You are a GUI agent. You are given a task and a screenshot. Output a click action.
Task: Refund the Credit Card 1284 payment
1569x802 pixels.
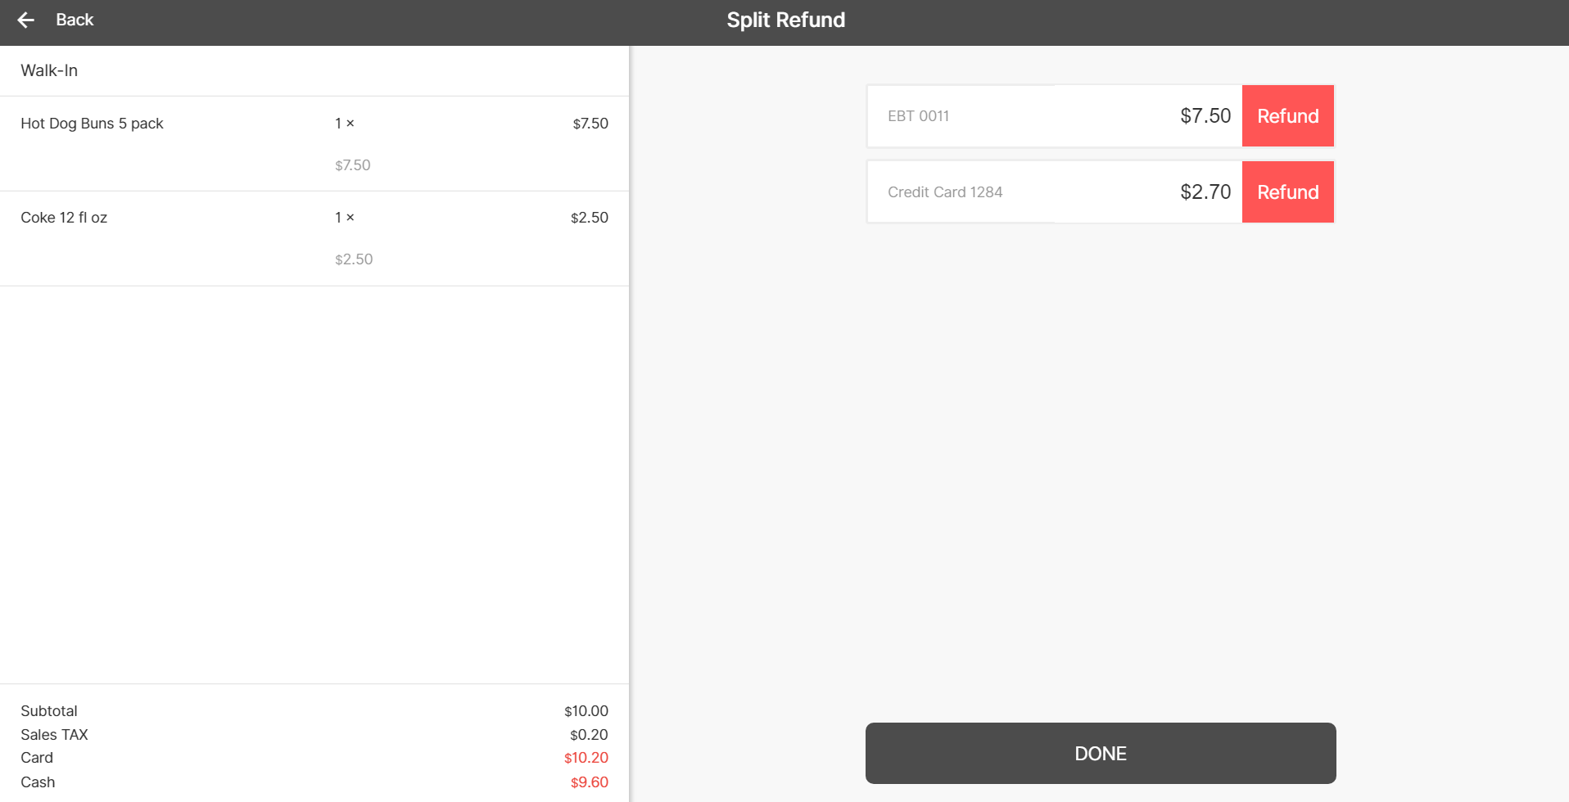pyautogui.click(x=1287, y=192)
